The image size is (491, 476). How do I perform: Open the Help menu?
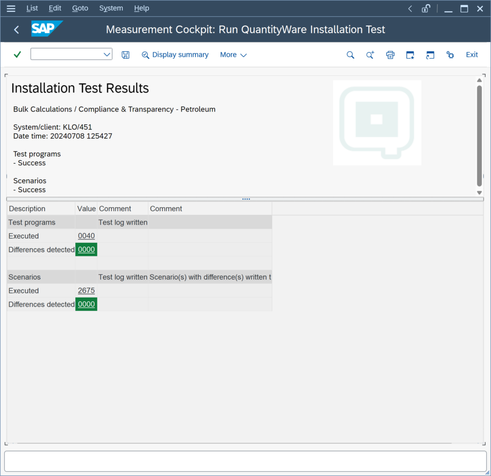tap(141, 8)
